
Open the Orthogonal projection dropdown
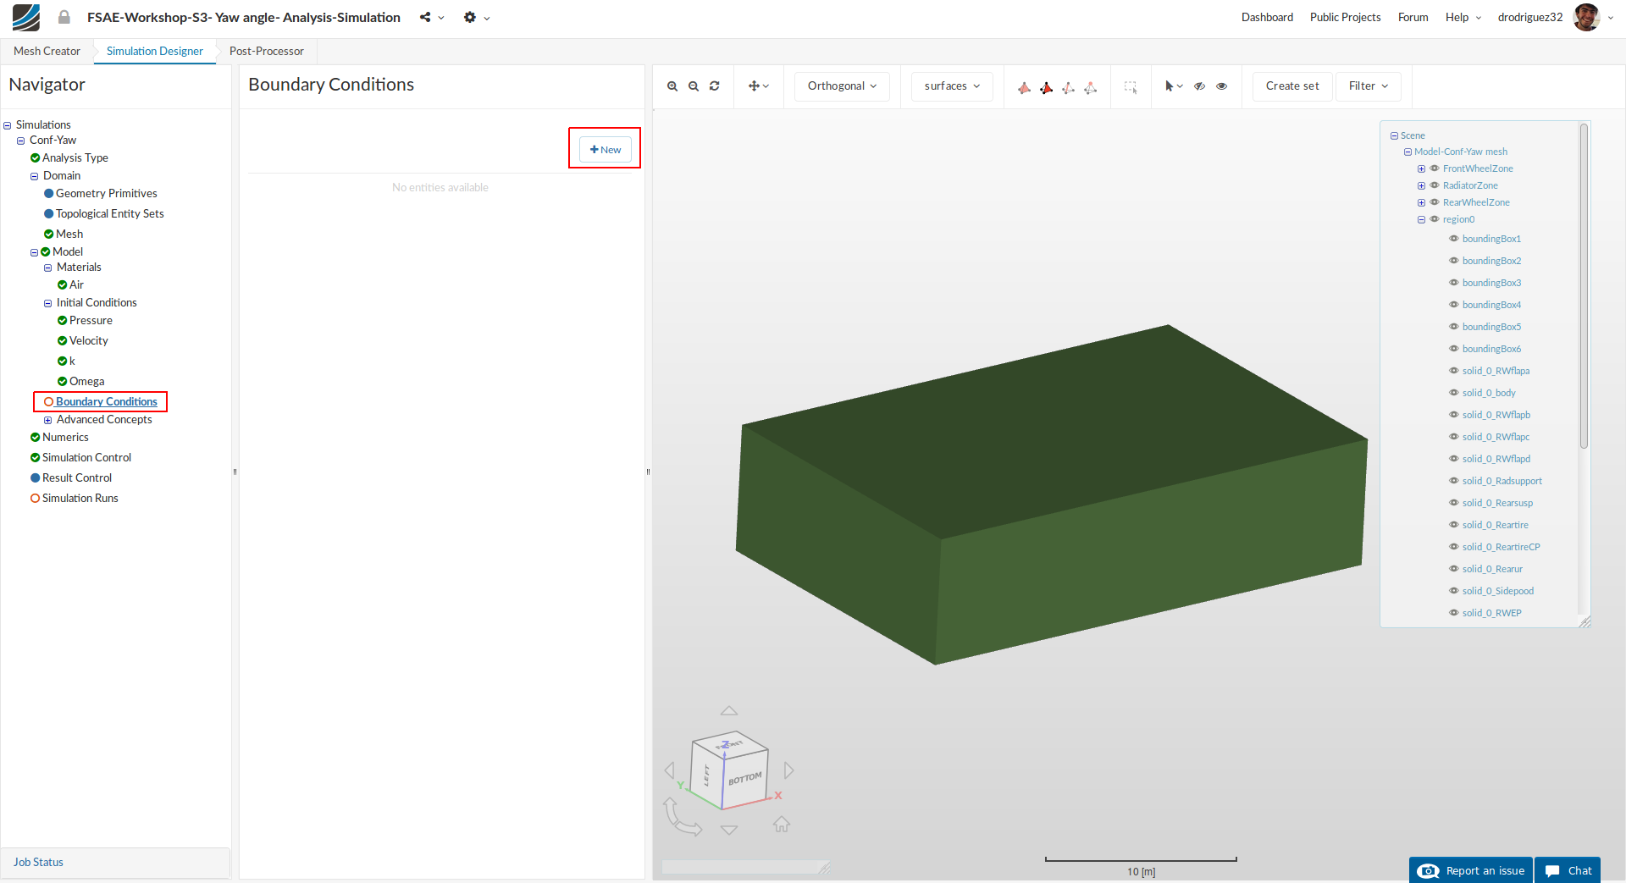pos(842,86)
